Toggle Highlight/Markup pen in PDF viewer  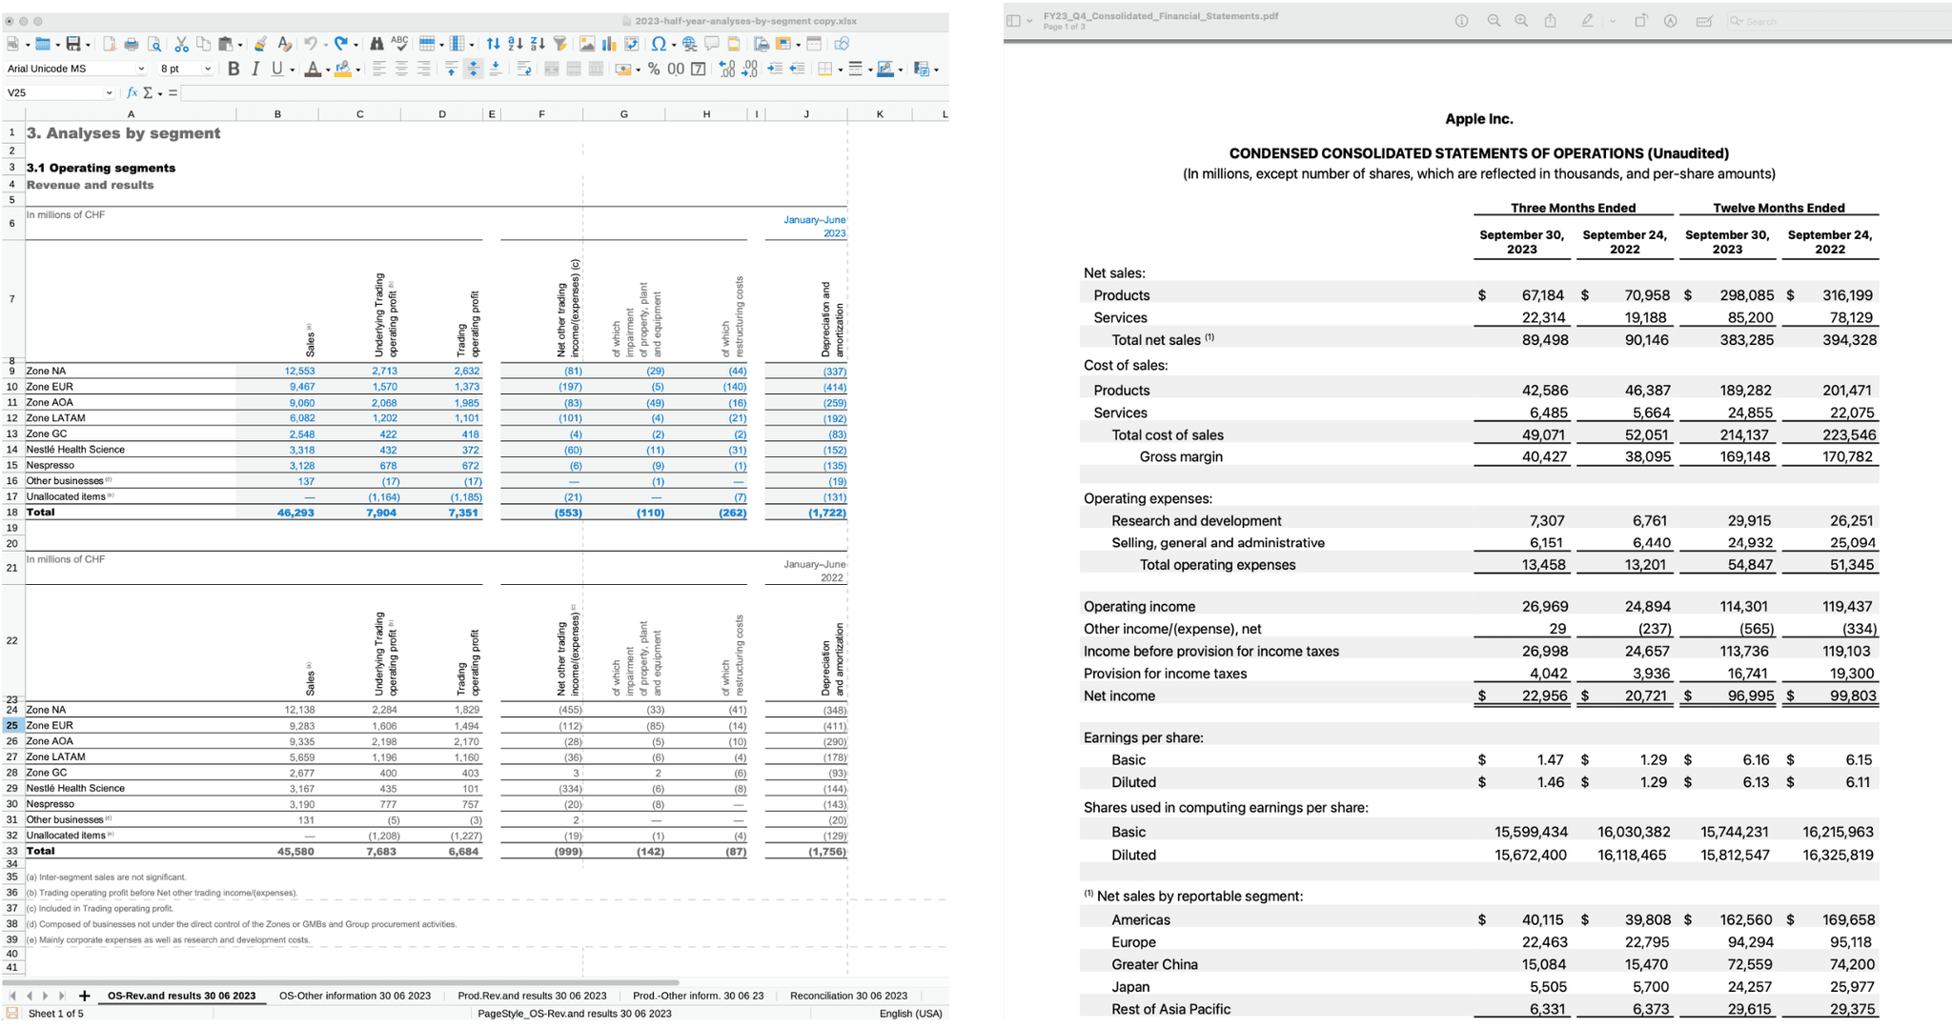click(x=1587, y=21)
